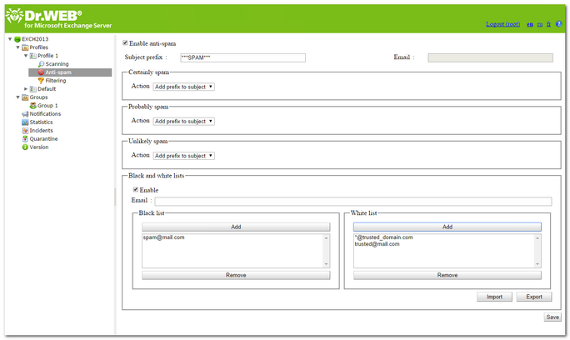
Task: Click Add in the Black list
Action: (236, 227)
